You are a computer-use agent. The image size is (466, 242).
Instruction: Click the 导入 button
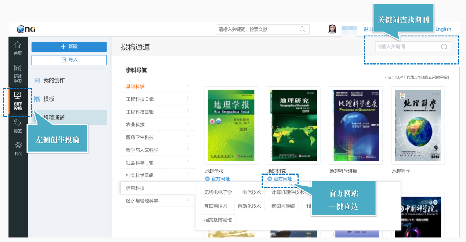tap(69, 60)
